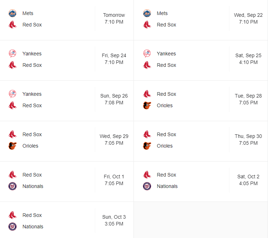268x238 pixels.
Task: Click the Mets logo in Tomorrow's game
Action: (12, 13)
